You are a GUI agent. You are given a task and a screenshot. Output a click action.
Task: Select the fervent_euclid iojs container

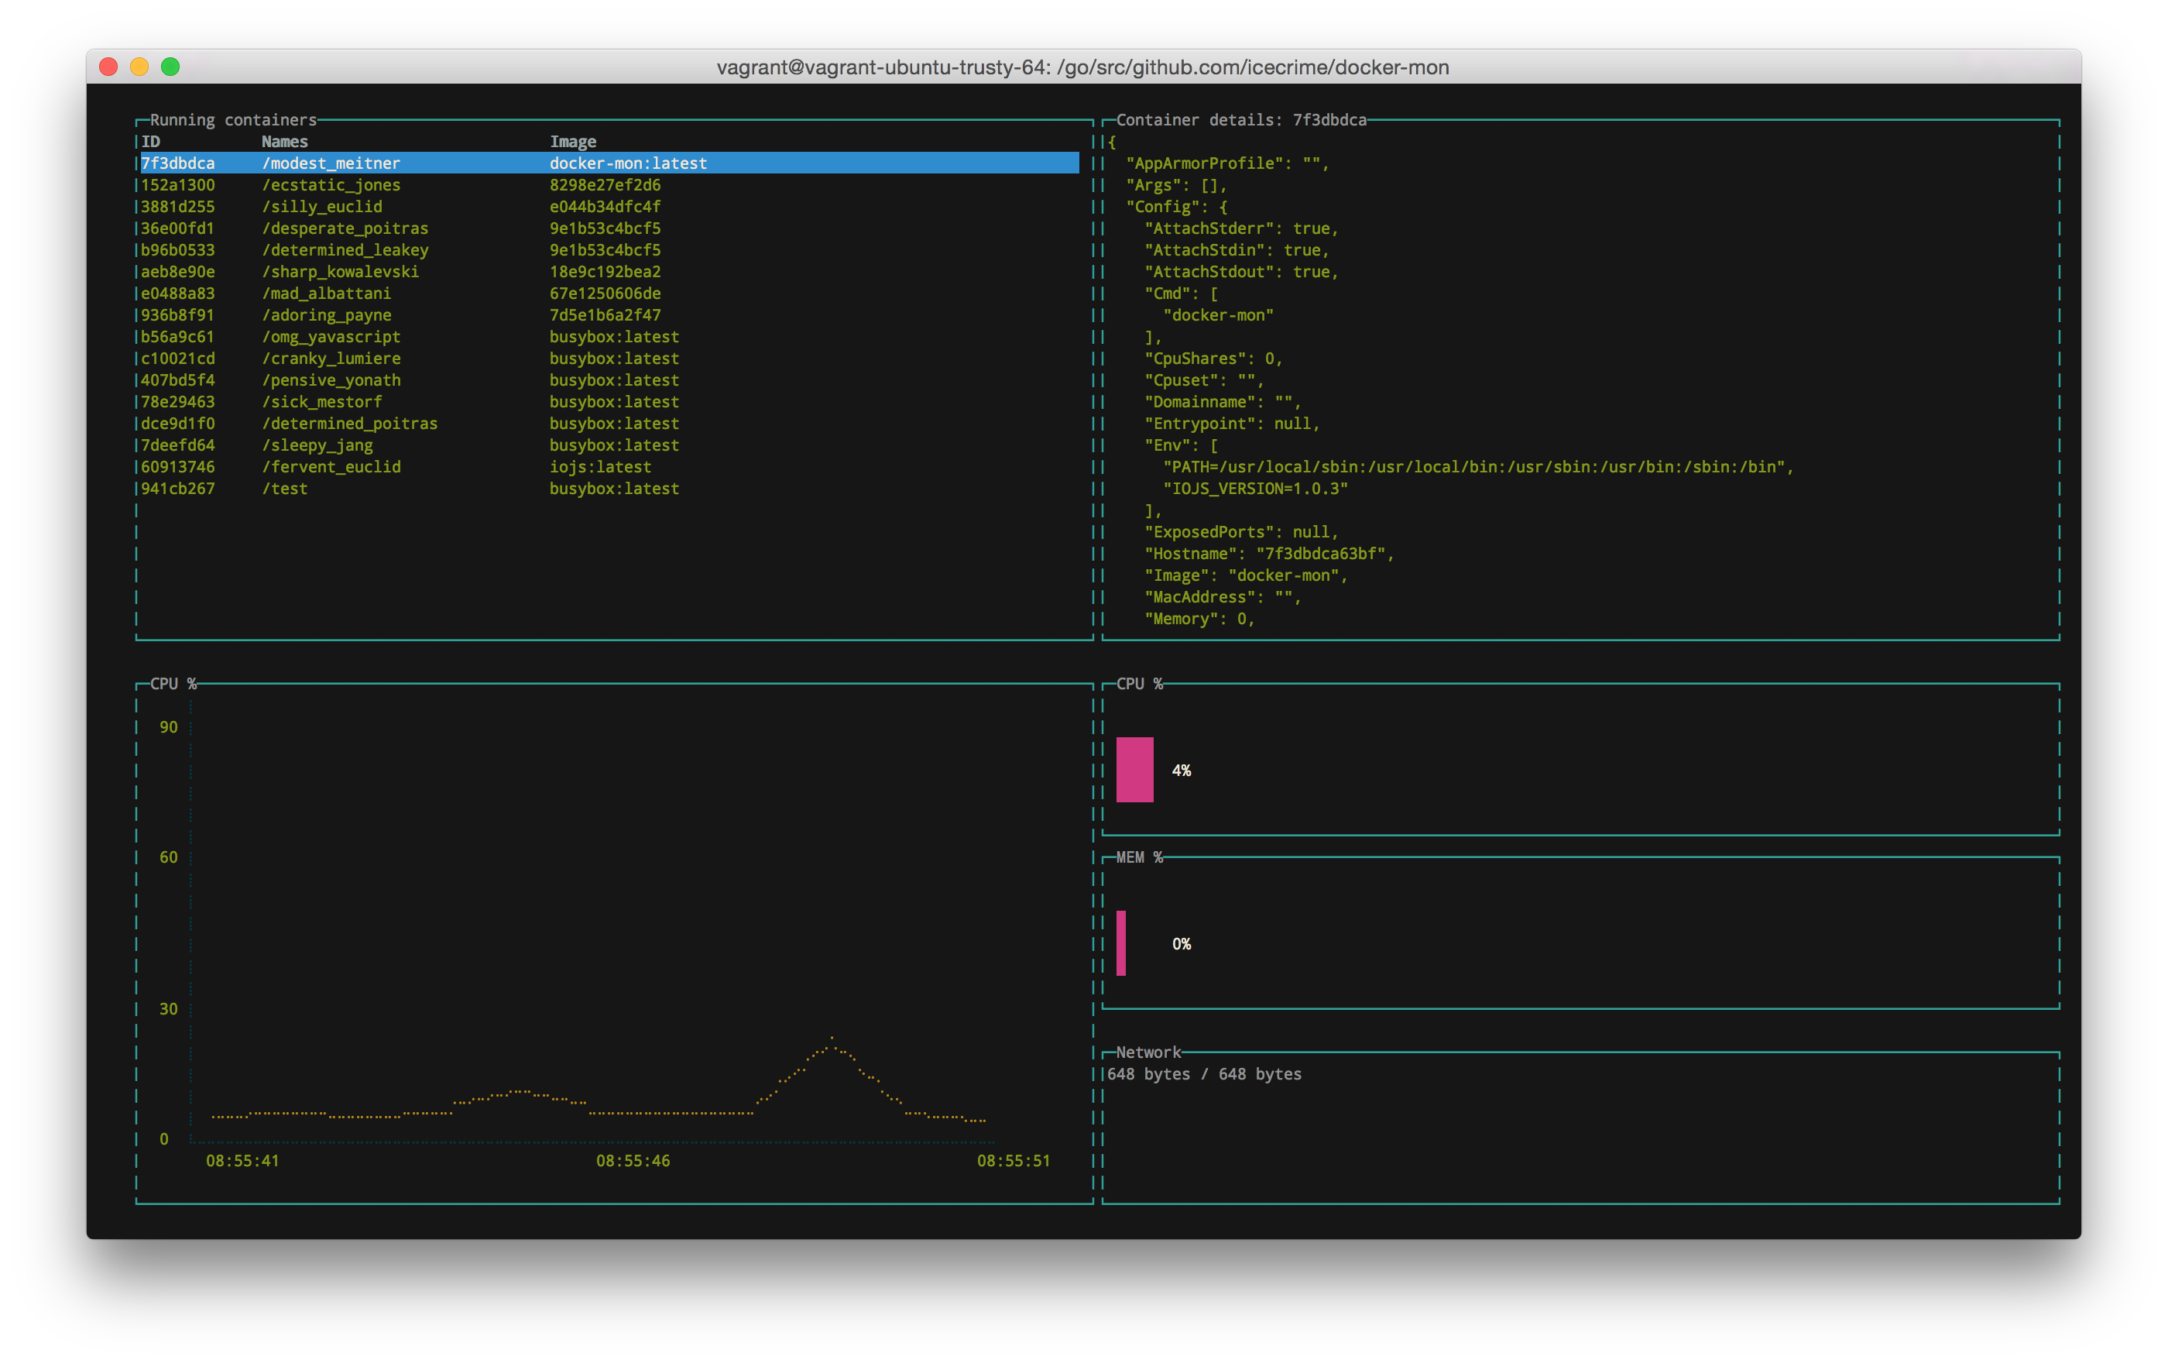[331, 466]
